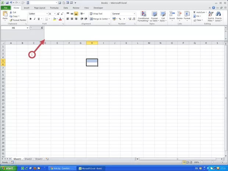Customize Quick Access Toolbar dropdown arrow
Image resolution: width=228 pixels, height=171 pixels.
[x=75, y=3]
